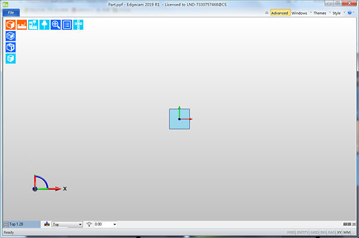Click the orange 3D cube workflow icon
This screenshot has height=238, width=359.
pos(11,25)
